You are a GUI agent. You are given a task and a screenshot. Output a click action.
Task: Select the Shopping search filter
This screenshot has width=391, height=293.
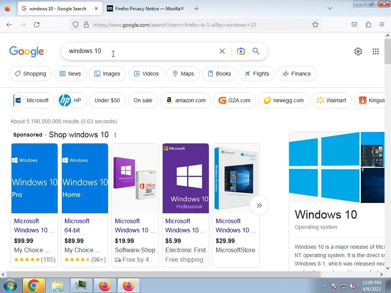click(31, 74)
